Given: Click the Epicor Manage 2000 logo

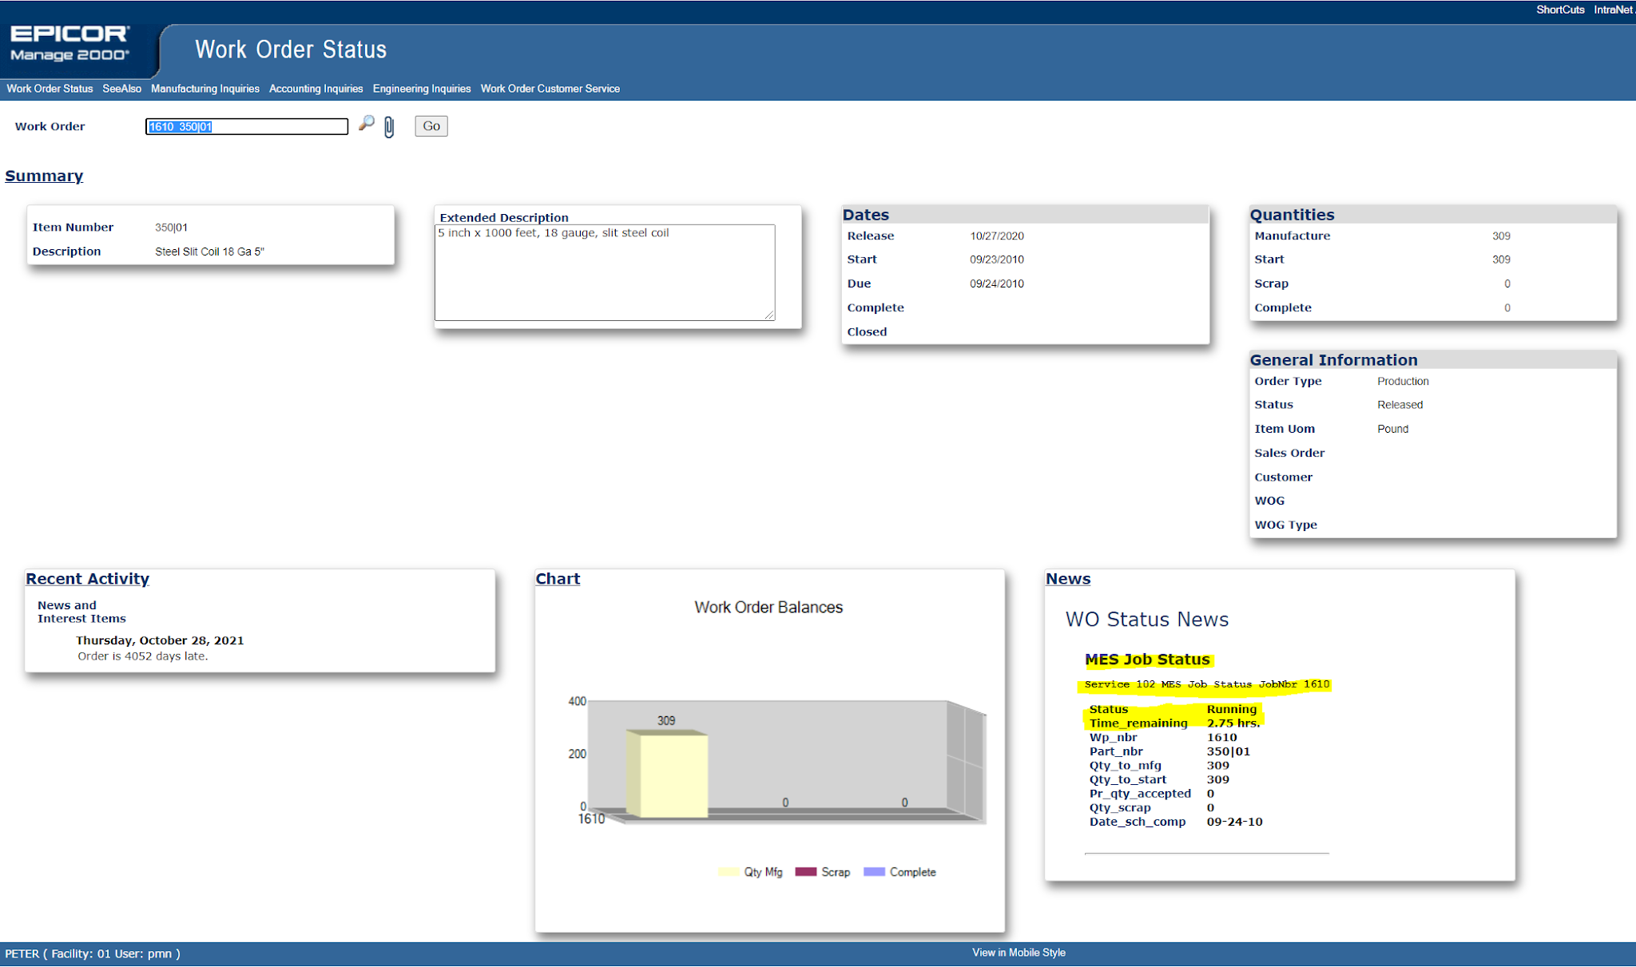Looking at the screenshot, I should click(69, 44).
